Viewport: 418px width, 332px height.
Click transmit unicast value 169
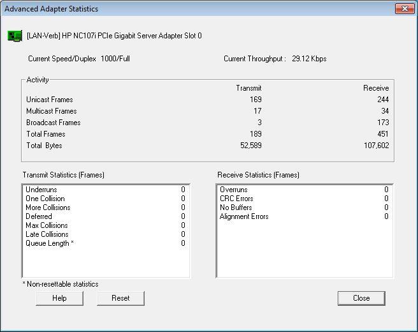pos(256,100)
